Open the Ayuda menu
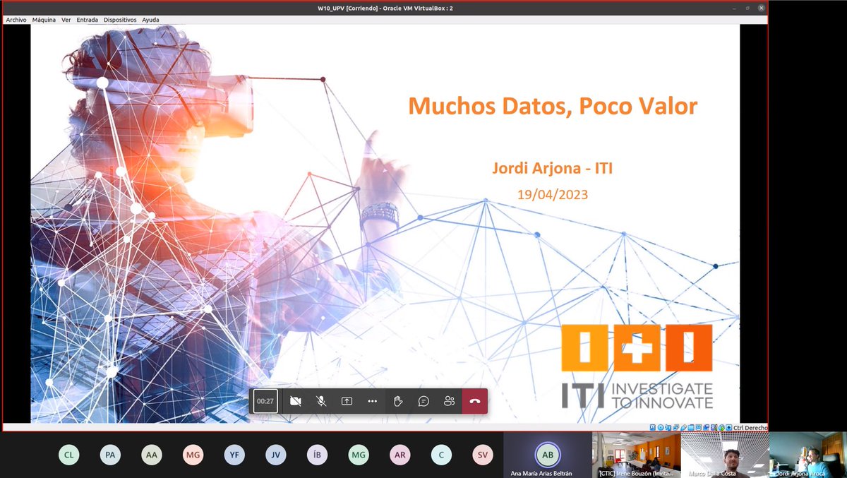 [x=150, y=20]
